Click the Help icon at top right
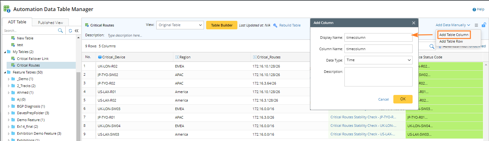 pyautogui.click(x=474, y=9)
